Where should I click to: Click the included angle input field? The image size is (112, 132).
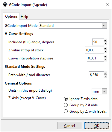(98, 42)
